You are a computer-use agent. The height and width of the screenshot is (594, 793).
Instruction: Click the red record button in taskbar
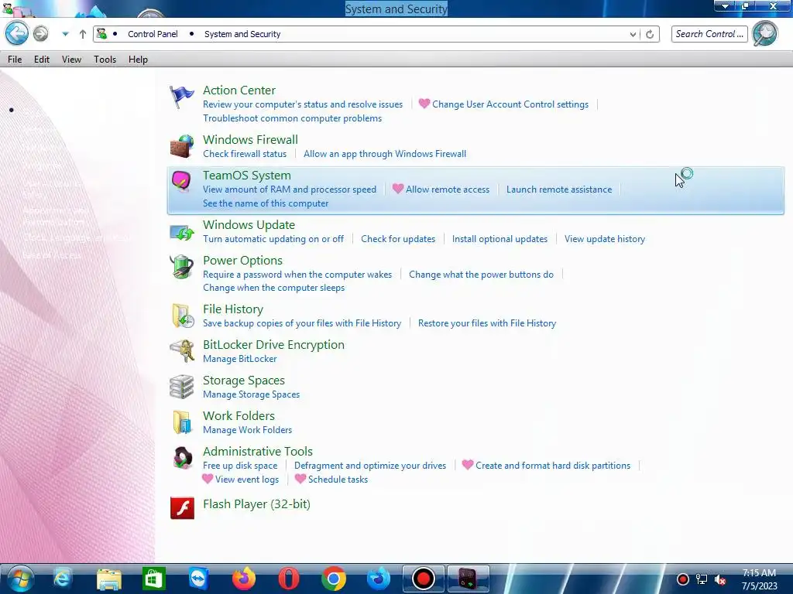pyautogui.click(x=423, y=579)
